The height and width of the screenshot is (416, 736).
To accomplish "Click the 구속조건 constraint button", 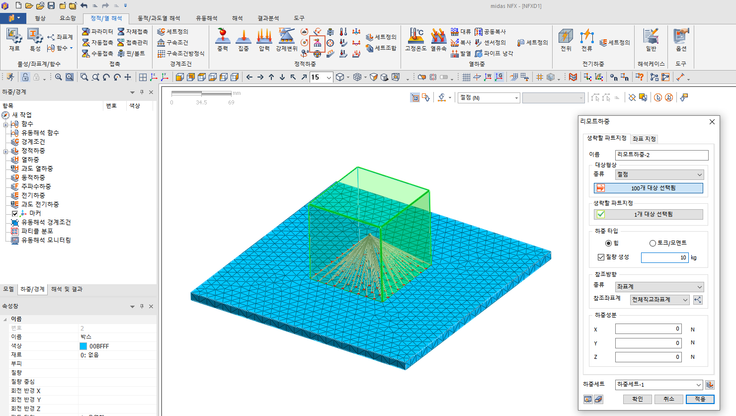I will (x=172, y=42).
